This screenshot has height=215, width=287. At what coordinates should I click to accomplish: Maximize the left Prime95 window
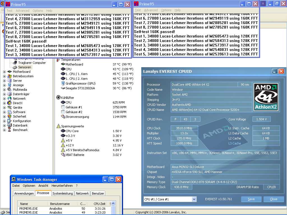tap(121, 4)
